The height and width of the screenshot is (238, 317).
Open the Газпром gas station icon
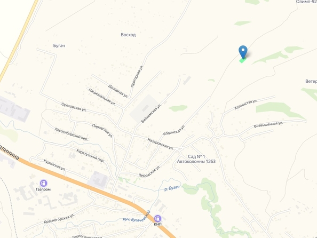[43, 183]
